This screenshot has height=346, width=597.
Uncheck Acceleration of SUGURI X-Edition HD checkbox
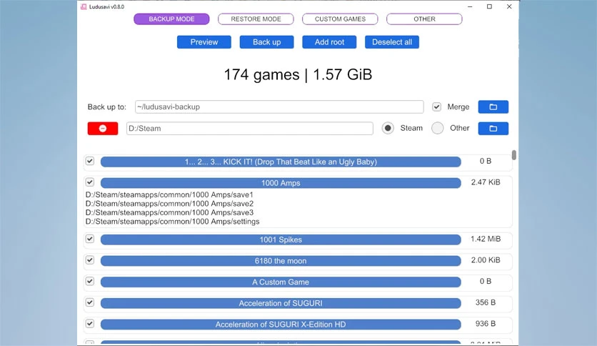90,324
